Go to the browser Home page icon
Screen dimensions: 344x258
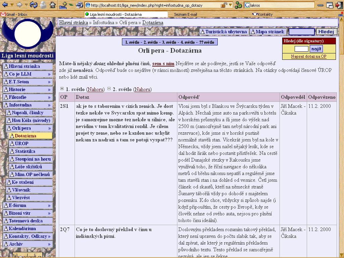pos(52,5)
